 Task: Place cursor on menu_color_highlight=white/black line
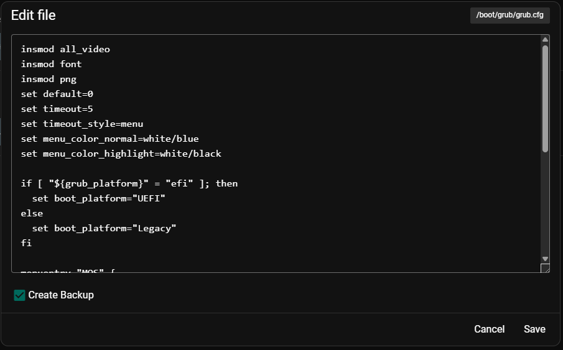click(121, 154)
